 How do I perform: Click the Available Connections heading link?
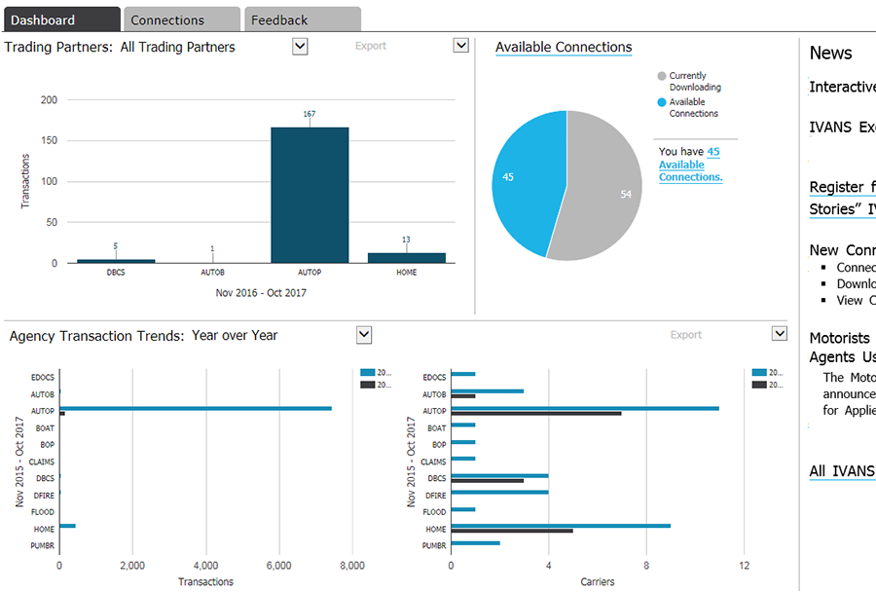[564, 47]
